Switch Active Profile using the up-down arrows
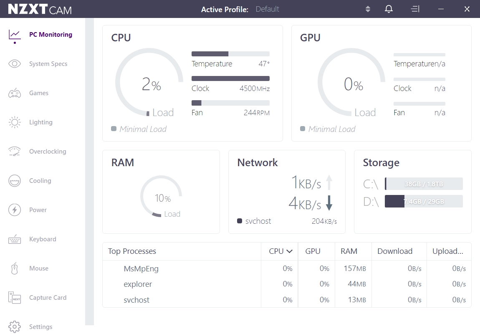This screenshot has height=334, width=480. click(368, 9)
